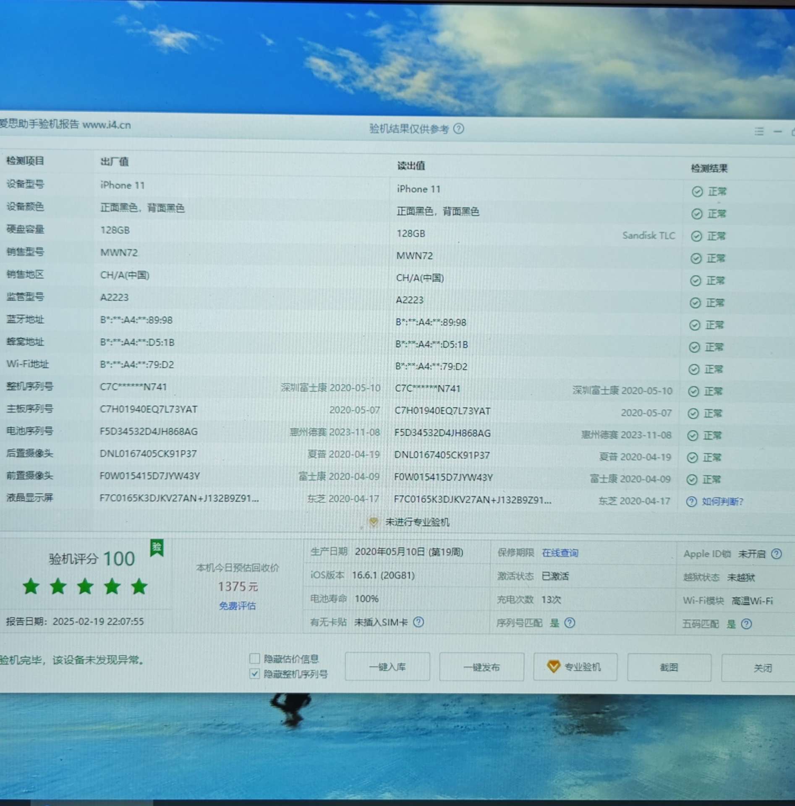795x806 pixels.
Task: Open 如何判断? link
Action: click(x=722, y=502)
